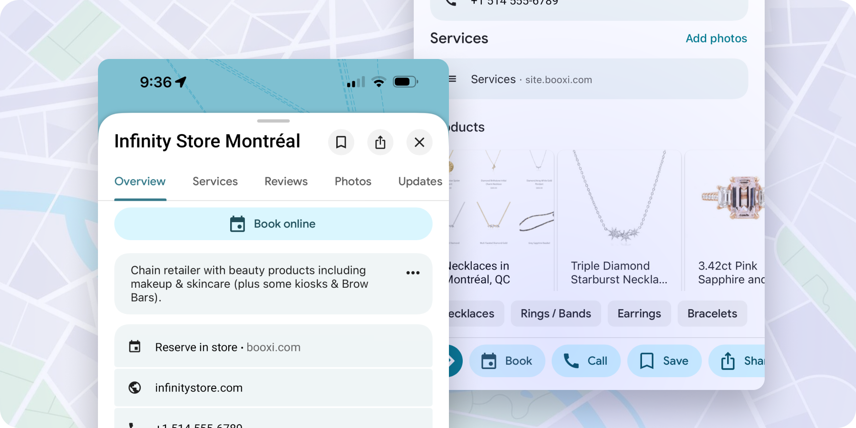Open the Photos tab
The height and width of the screenshot is (428, 856).
click(353, 182)
